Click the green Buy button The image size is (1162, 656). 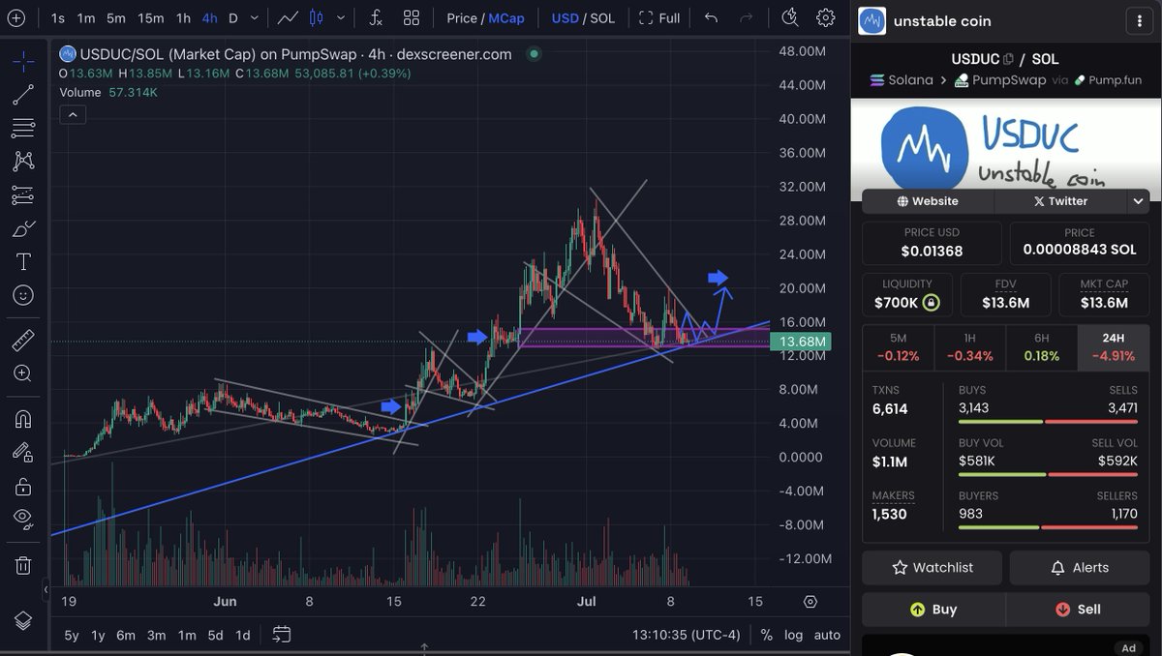click(933, 610)
